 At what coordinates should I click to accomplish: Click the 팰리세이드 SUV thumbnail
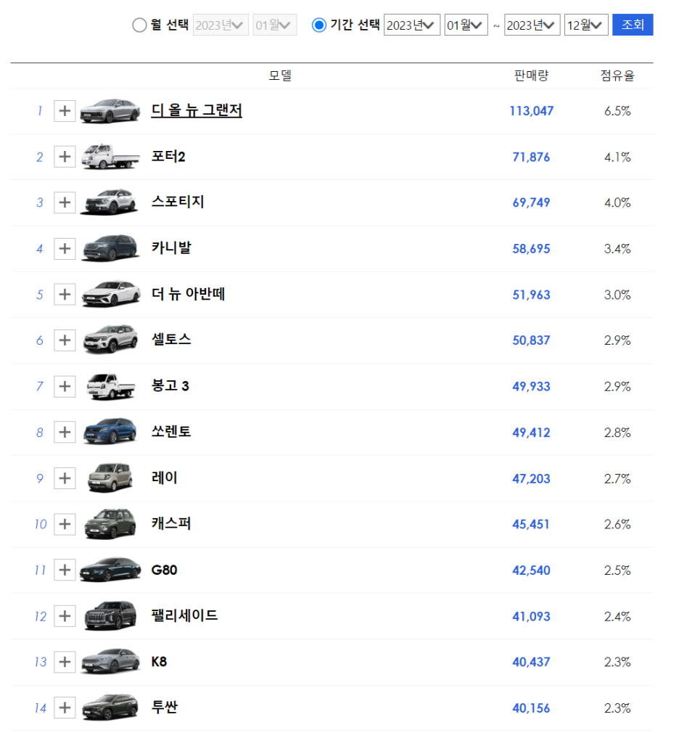[110, 615]
